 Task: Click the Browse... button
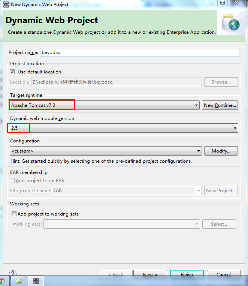click(221, 82)
